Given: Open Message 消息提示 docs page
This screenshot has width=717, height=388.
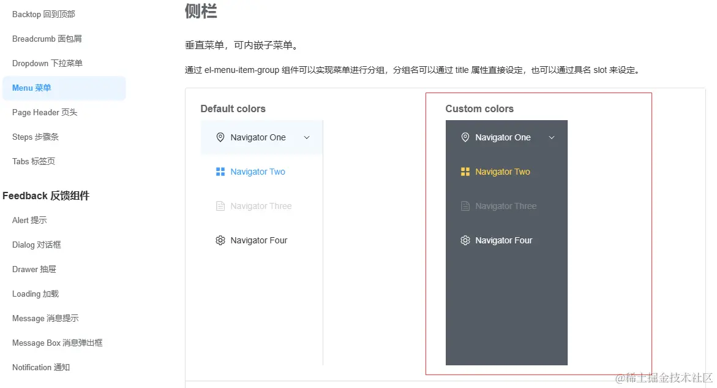Looking at the screenshot, I should pos(45,319).
